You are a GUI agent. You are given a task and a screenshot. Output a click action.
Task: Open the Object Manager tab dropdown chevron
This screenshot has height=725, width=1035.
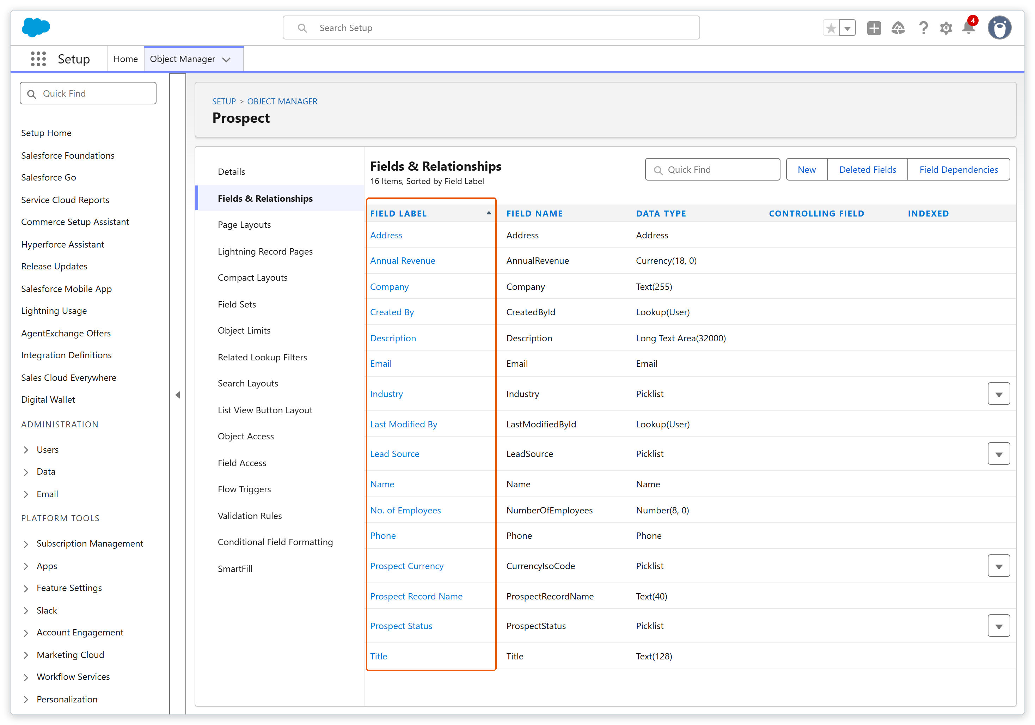[x=226, y=60]
